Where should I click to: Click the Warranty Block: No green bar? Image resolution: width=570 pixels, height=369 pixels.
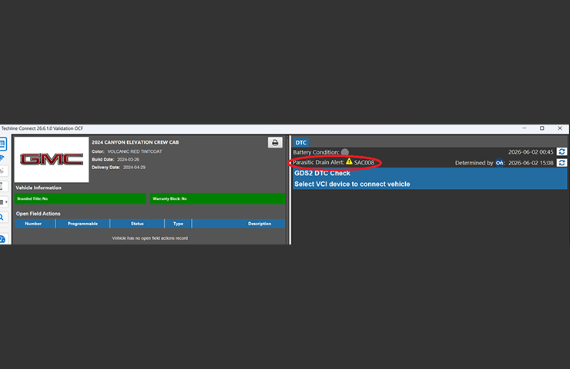tap(217, 198)
